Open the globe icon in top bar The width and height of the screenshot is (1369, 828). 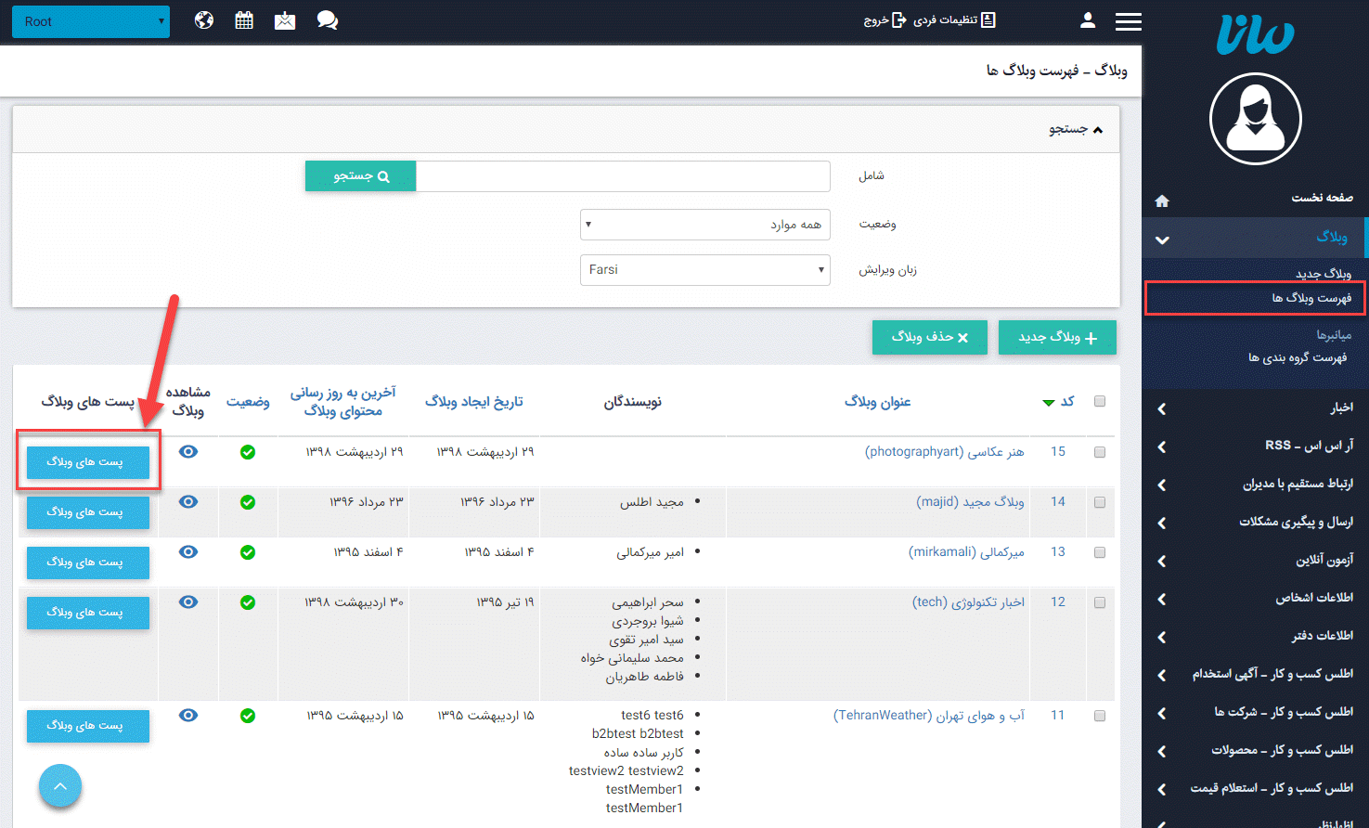pyautogui.click(x=204, y=20)
